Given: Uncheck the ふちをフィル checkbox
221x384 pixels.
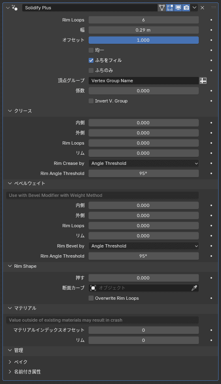Looking at the screenshot, I should (91, 60).
